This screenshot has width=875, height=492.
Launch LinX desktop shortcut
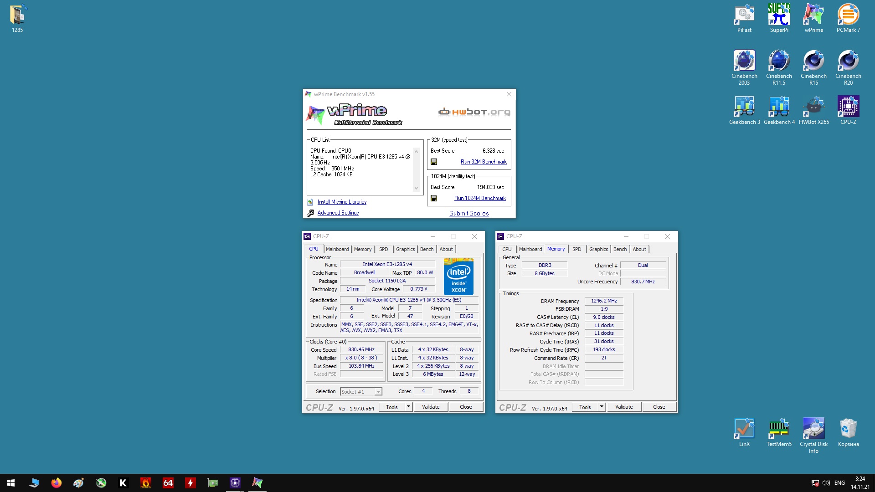tap(744, 432)
